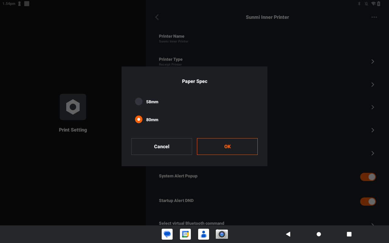Select the 80mm radio button

[x=139, y=120]
